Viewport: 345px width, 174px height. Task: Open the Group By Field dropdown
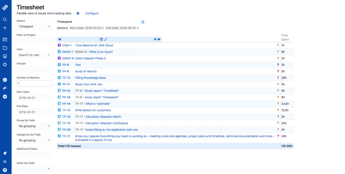34,126
